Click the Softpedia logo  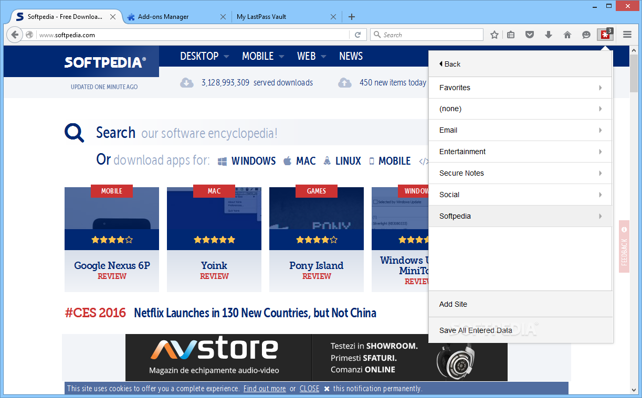tap(105, 62)
